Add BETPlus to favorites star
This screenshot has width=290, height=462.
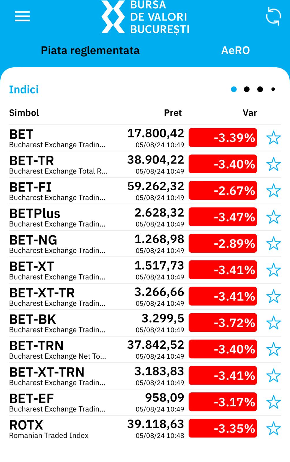tap(273, 217)
